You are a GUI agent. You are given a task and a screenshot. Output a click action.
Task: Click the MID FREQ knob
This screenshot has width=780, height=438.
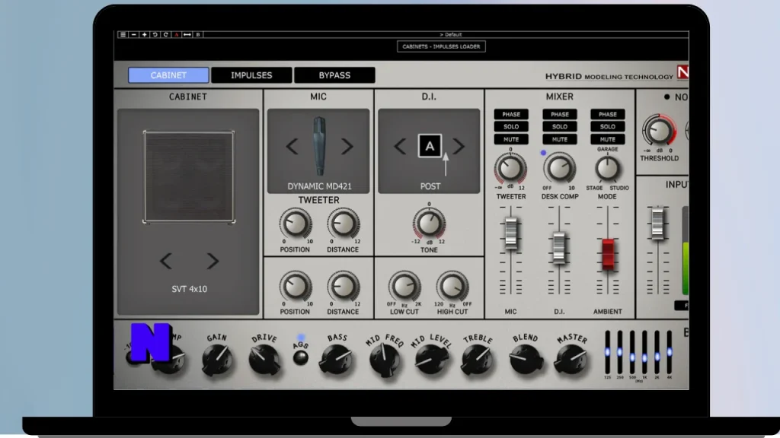click(x=385, y=360)
